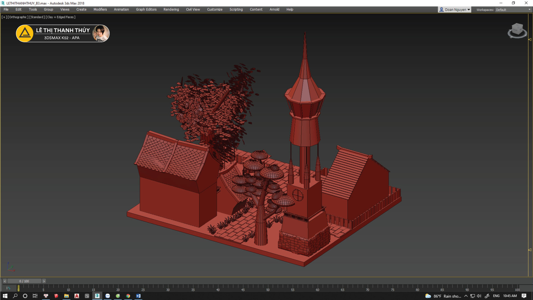This screenshot has width=533, height=300.
Task: Open Google Chrome from taskbar
Action: 128,296
